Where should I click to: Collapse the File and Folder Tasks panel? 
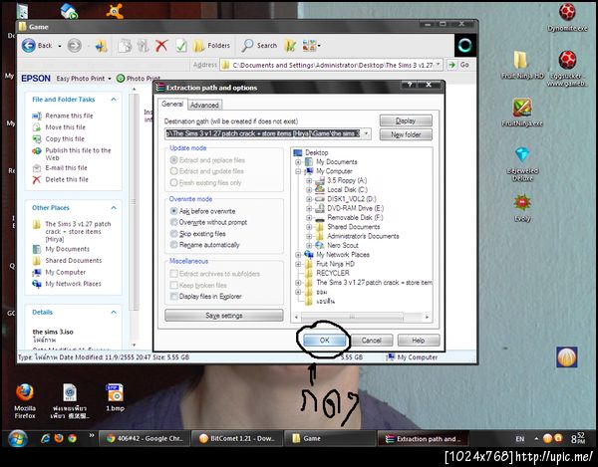[x=114, y=100]
